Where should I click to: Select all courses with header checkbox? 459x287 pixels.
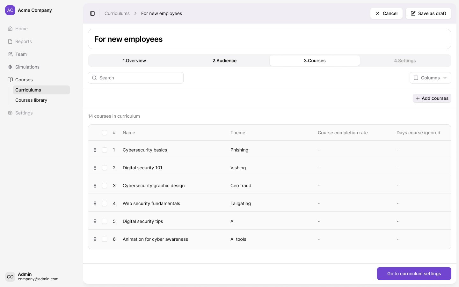105,133
